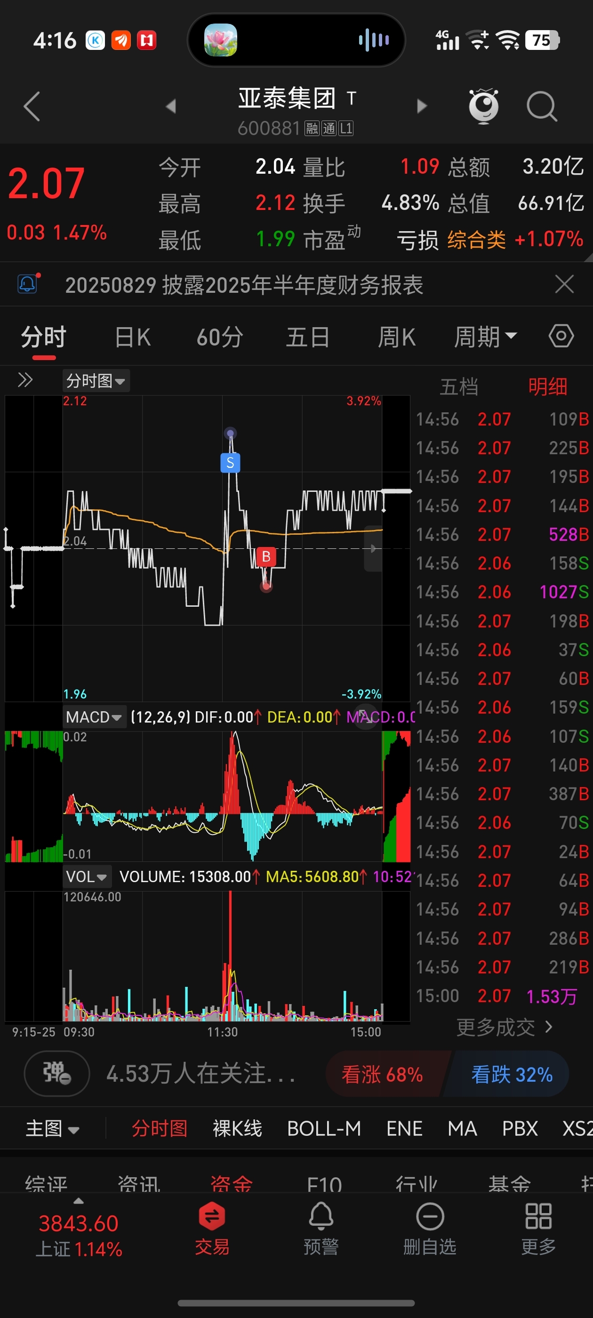Dismiss the 20250829 report notice

click(564, 283)
